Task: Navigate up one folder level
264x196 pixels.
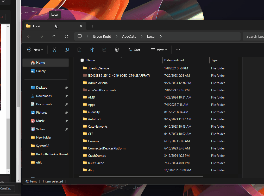Action: point(54,36)
